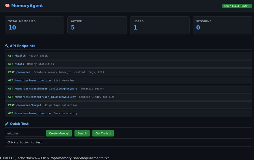Click the MemoryAgent title
The width and height of the screenshot is (254, 160).
point(27,6)
